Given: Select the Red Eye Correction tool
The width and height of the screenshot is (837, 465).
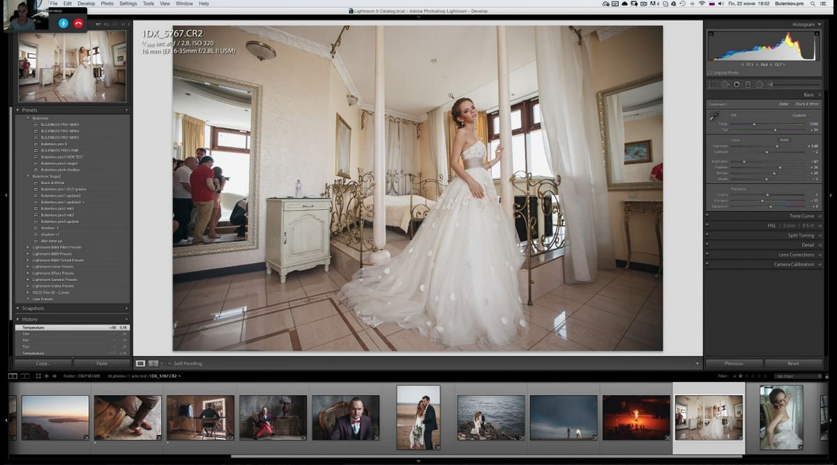Looking at the screenshot, I should [737, 84].
